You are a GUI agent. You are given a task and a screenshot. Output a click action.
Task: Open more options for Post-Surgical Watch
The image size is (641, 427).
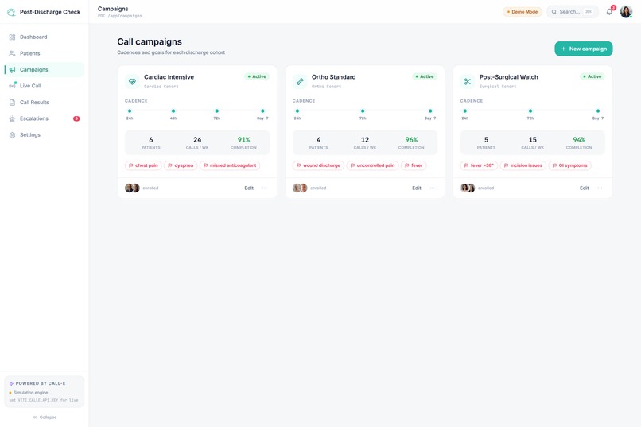tap(600, 188)
